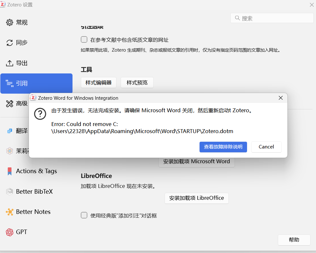Viewport: 316px width, 253px height.
Task: Open the 常规 settings pane
Action: coord(36,22)
